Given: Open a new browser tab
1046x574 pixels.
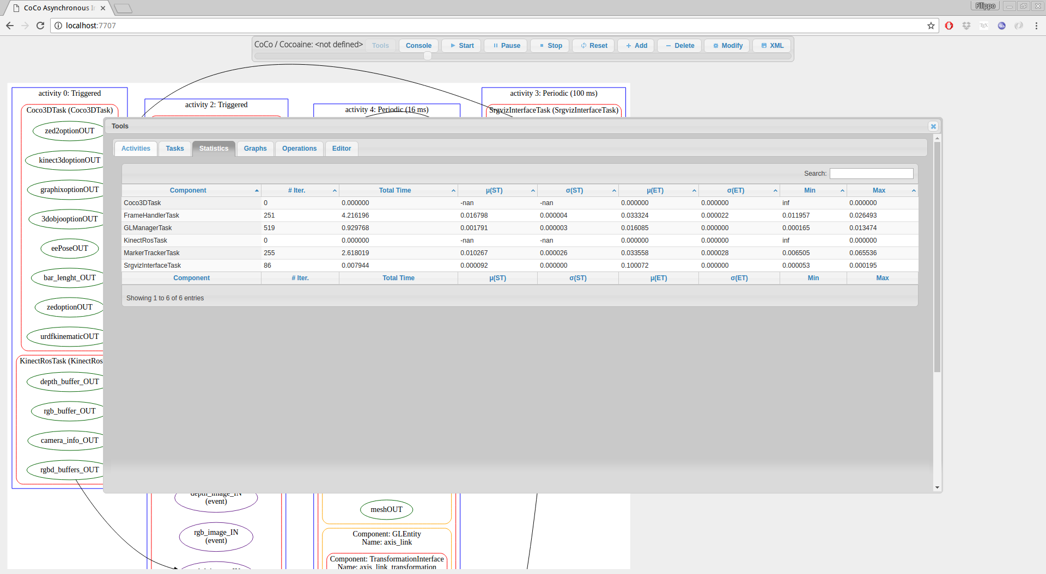Looking at the screenshot, I should pyautogui.click(x=123, y=8).
